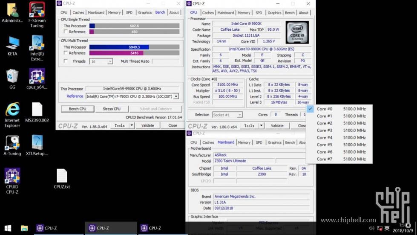
Task: Toggle the Threads checkbox in Bench window
Action: [x=66, y=61]
